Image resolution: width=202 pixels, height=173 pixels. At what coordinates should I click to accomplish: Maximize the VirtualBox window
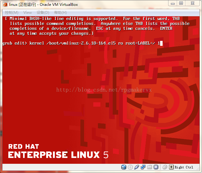[181, 3]
